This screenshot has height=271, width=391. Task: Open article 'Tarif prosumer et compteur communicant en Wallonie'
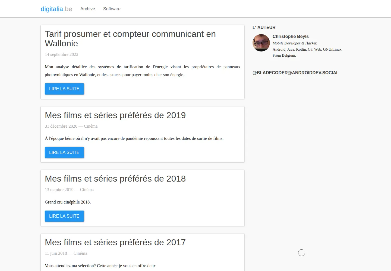[x=130, y=39]
